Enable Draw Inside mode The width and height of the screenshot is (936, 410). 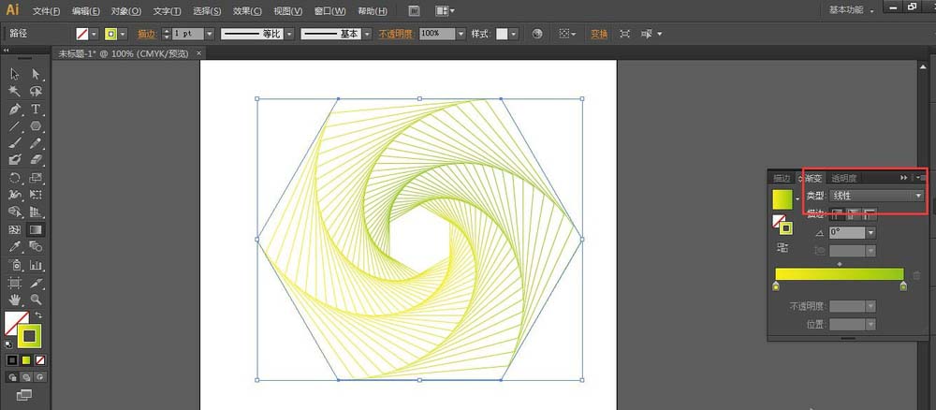point(40,377)
